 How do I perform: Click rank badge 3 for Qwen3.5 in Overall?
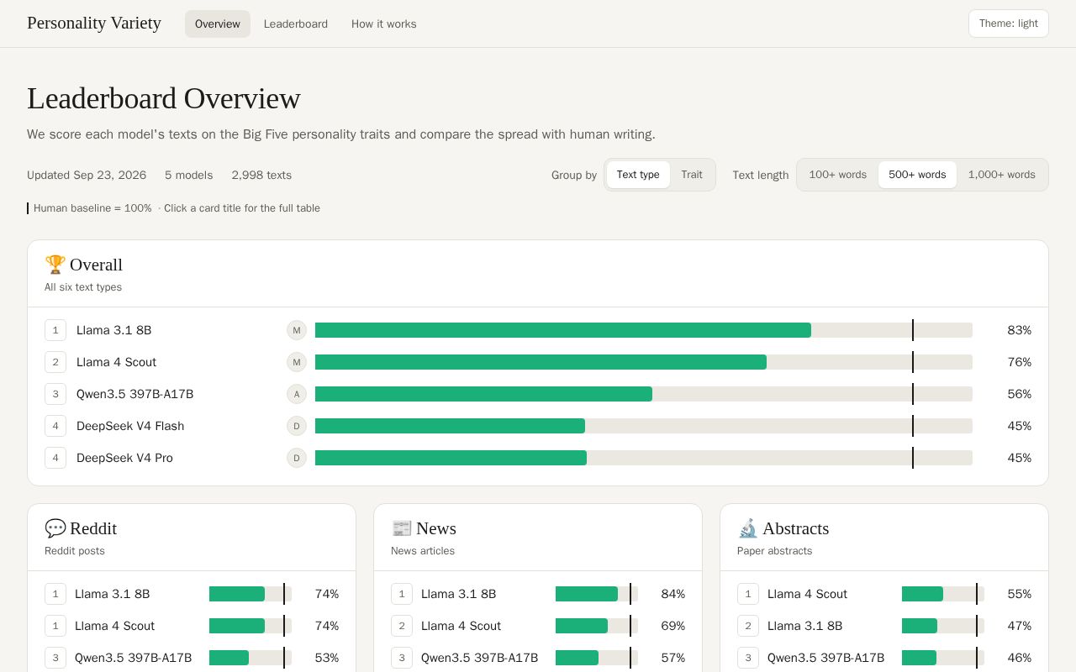pyautogui.click(x=55, y=394)
